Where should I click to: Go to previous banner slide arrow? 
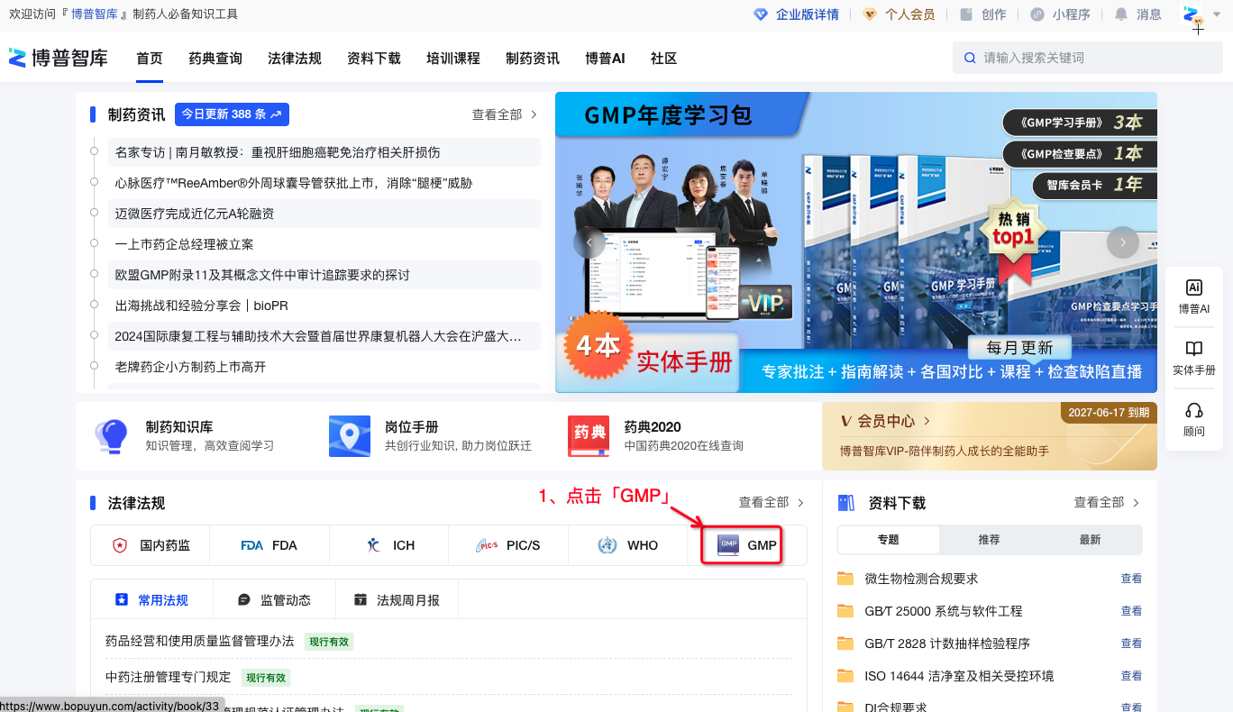(x=589, y=242)
